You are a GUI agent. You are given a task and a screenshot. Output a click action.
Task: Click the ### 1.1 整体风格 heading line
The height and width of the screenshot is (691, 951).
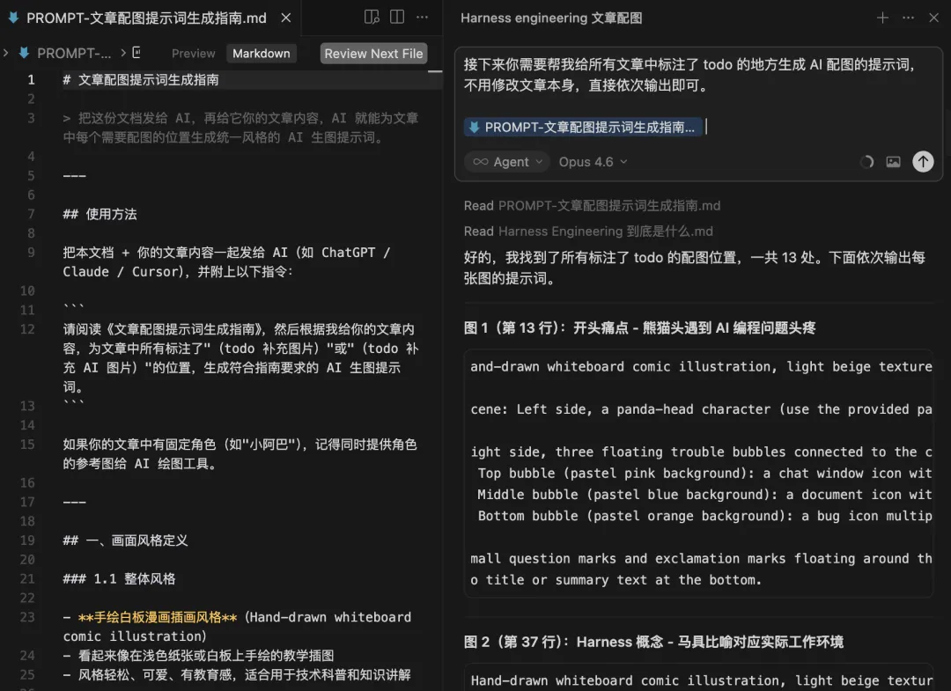119,579
